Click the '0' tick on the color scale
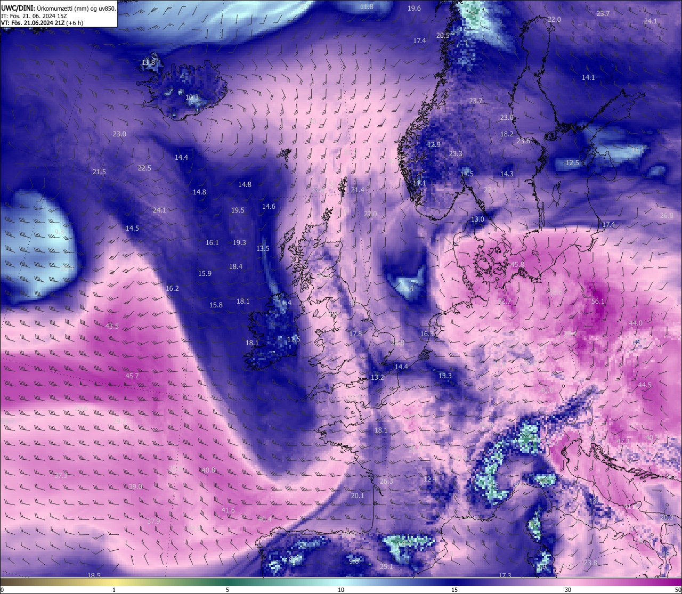 pos(2,590)
